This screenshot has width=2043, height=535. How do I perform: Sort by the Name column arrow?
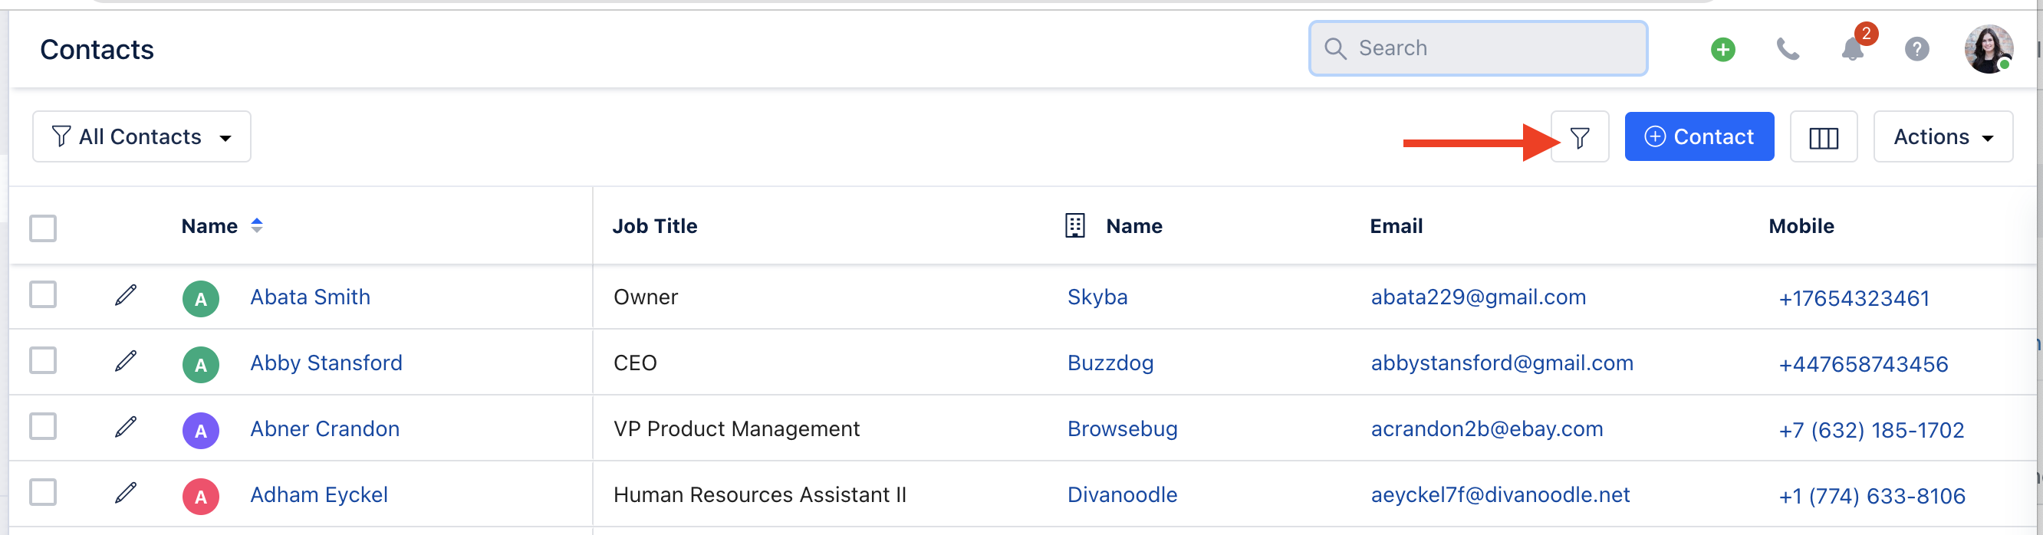coord(256,226)
